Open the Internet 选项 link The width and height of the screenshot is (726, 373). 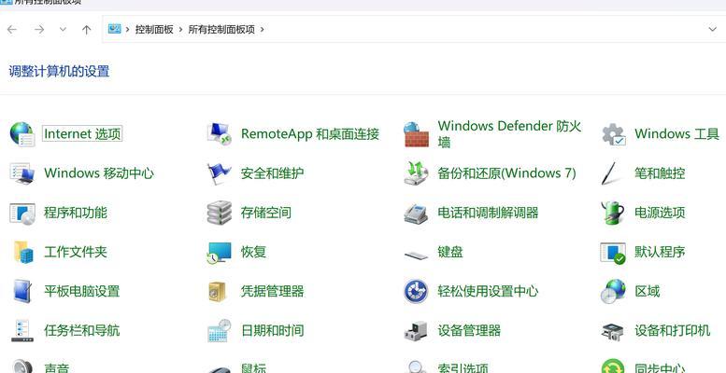[x=82, y=134]
